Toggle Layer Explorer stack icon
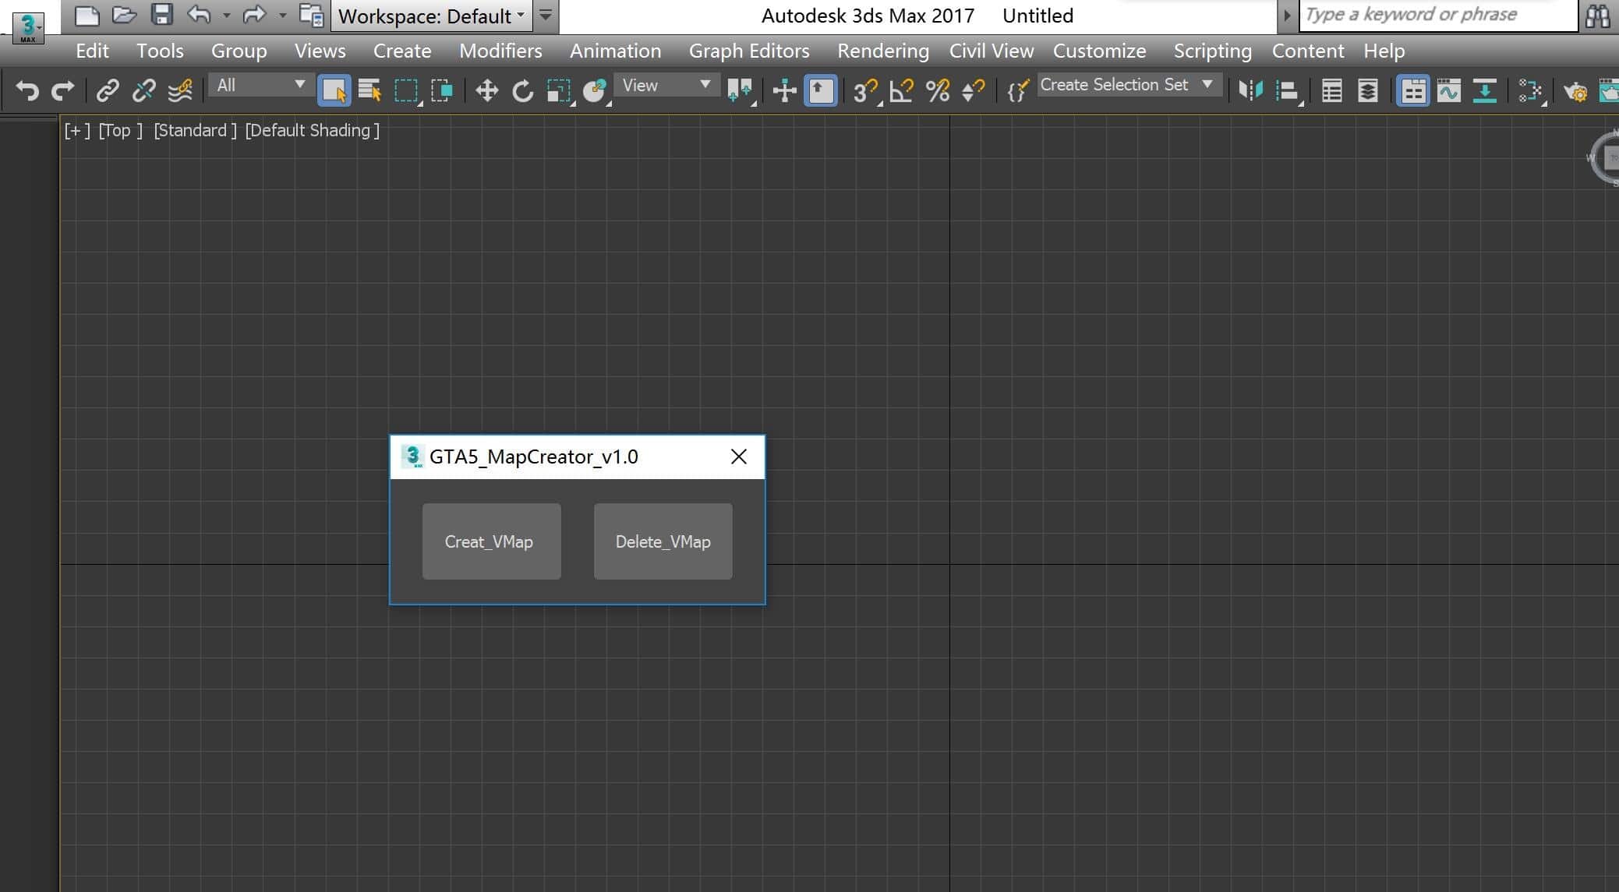The width and height of the screenshot is (1619, 892). click(x=1368, y=90)
